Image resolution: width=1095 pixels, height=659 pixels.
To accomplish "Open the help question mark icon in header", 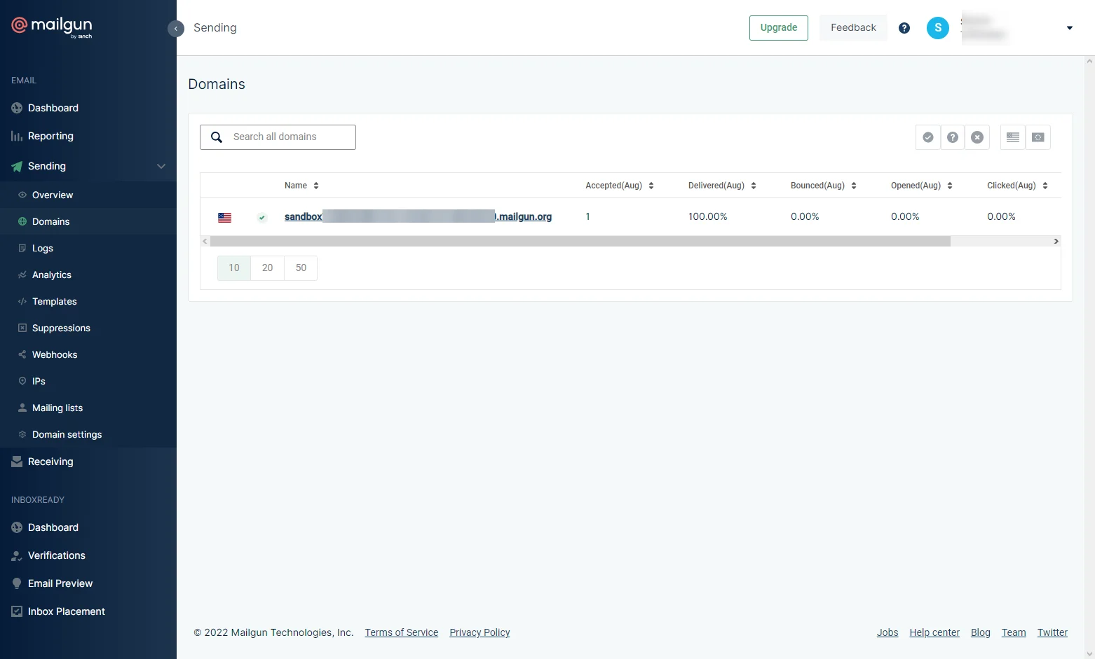I will point(904,28).
